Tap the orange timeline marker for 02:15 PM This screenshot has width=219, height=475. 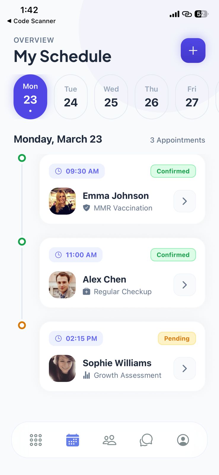coord(22,325)
